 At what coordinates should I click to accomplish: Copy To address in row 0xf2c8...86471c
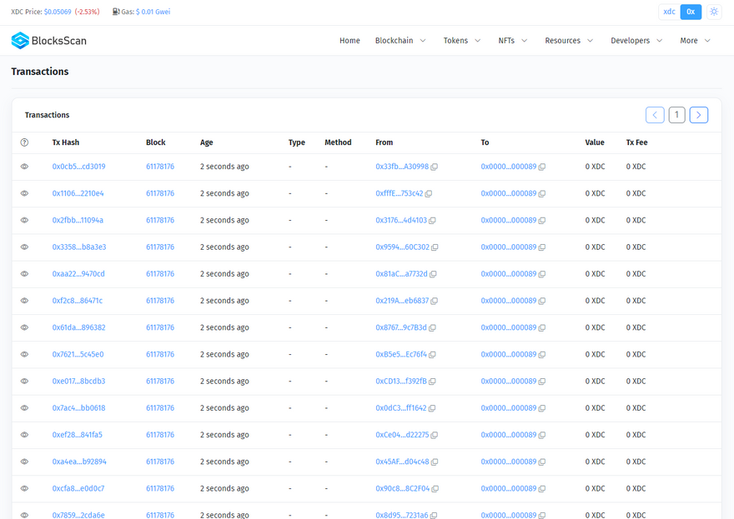[541, 301]
